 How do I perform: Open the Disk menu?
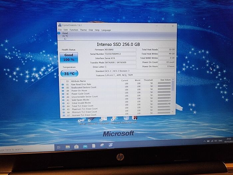91,30
